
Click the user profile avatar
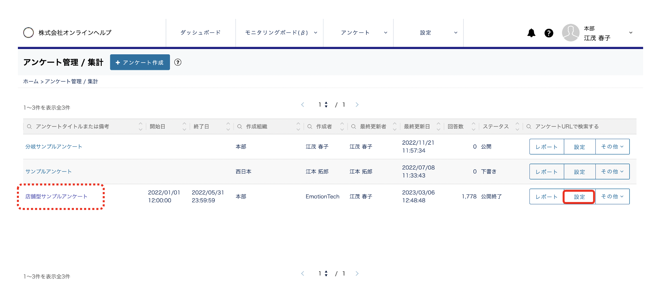tap(571, 33)
